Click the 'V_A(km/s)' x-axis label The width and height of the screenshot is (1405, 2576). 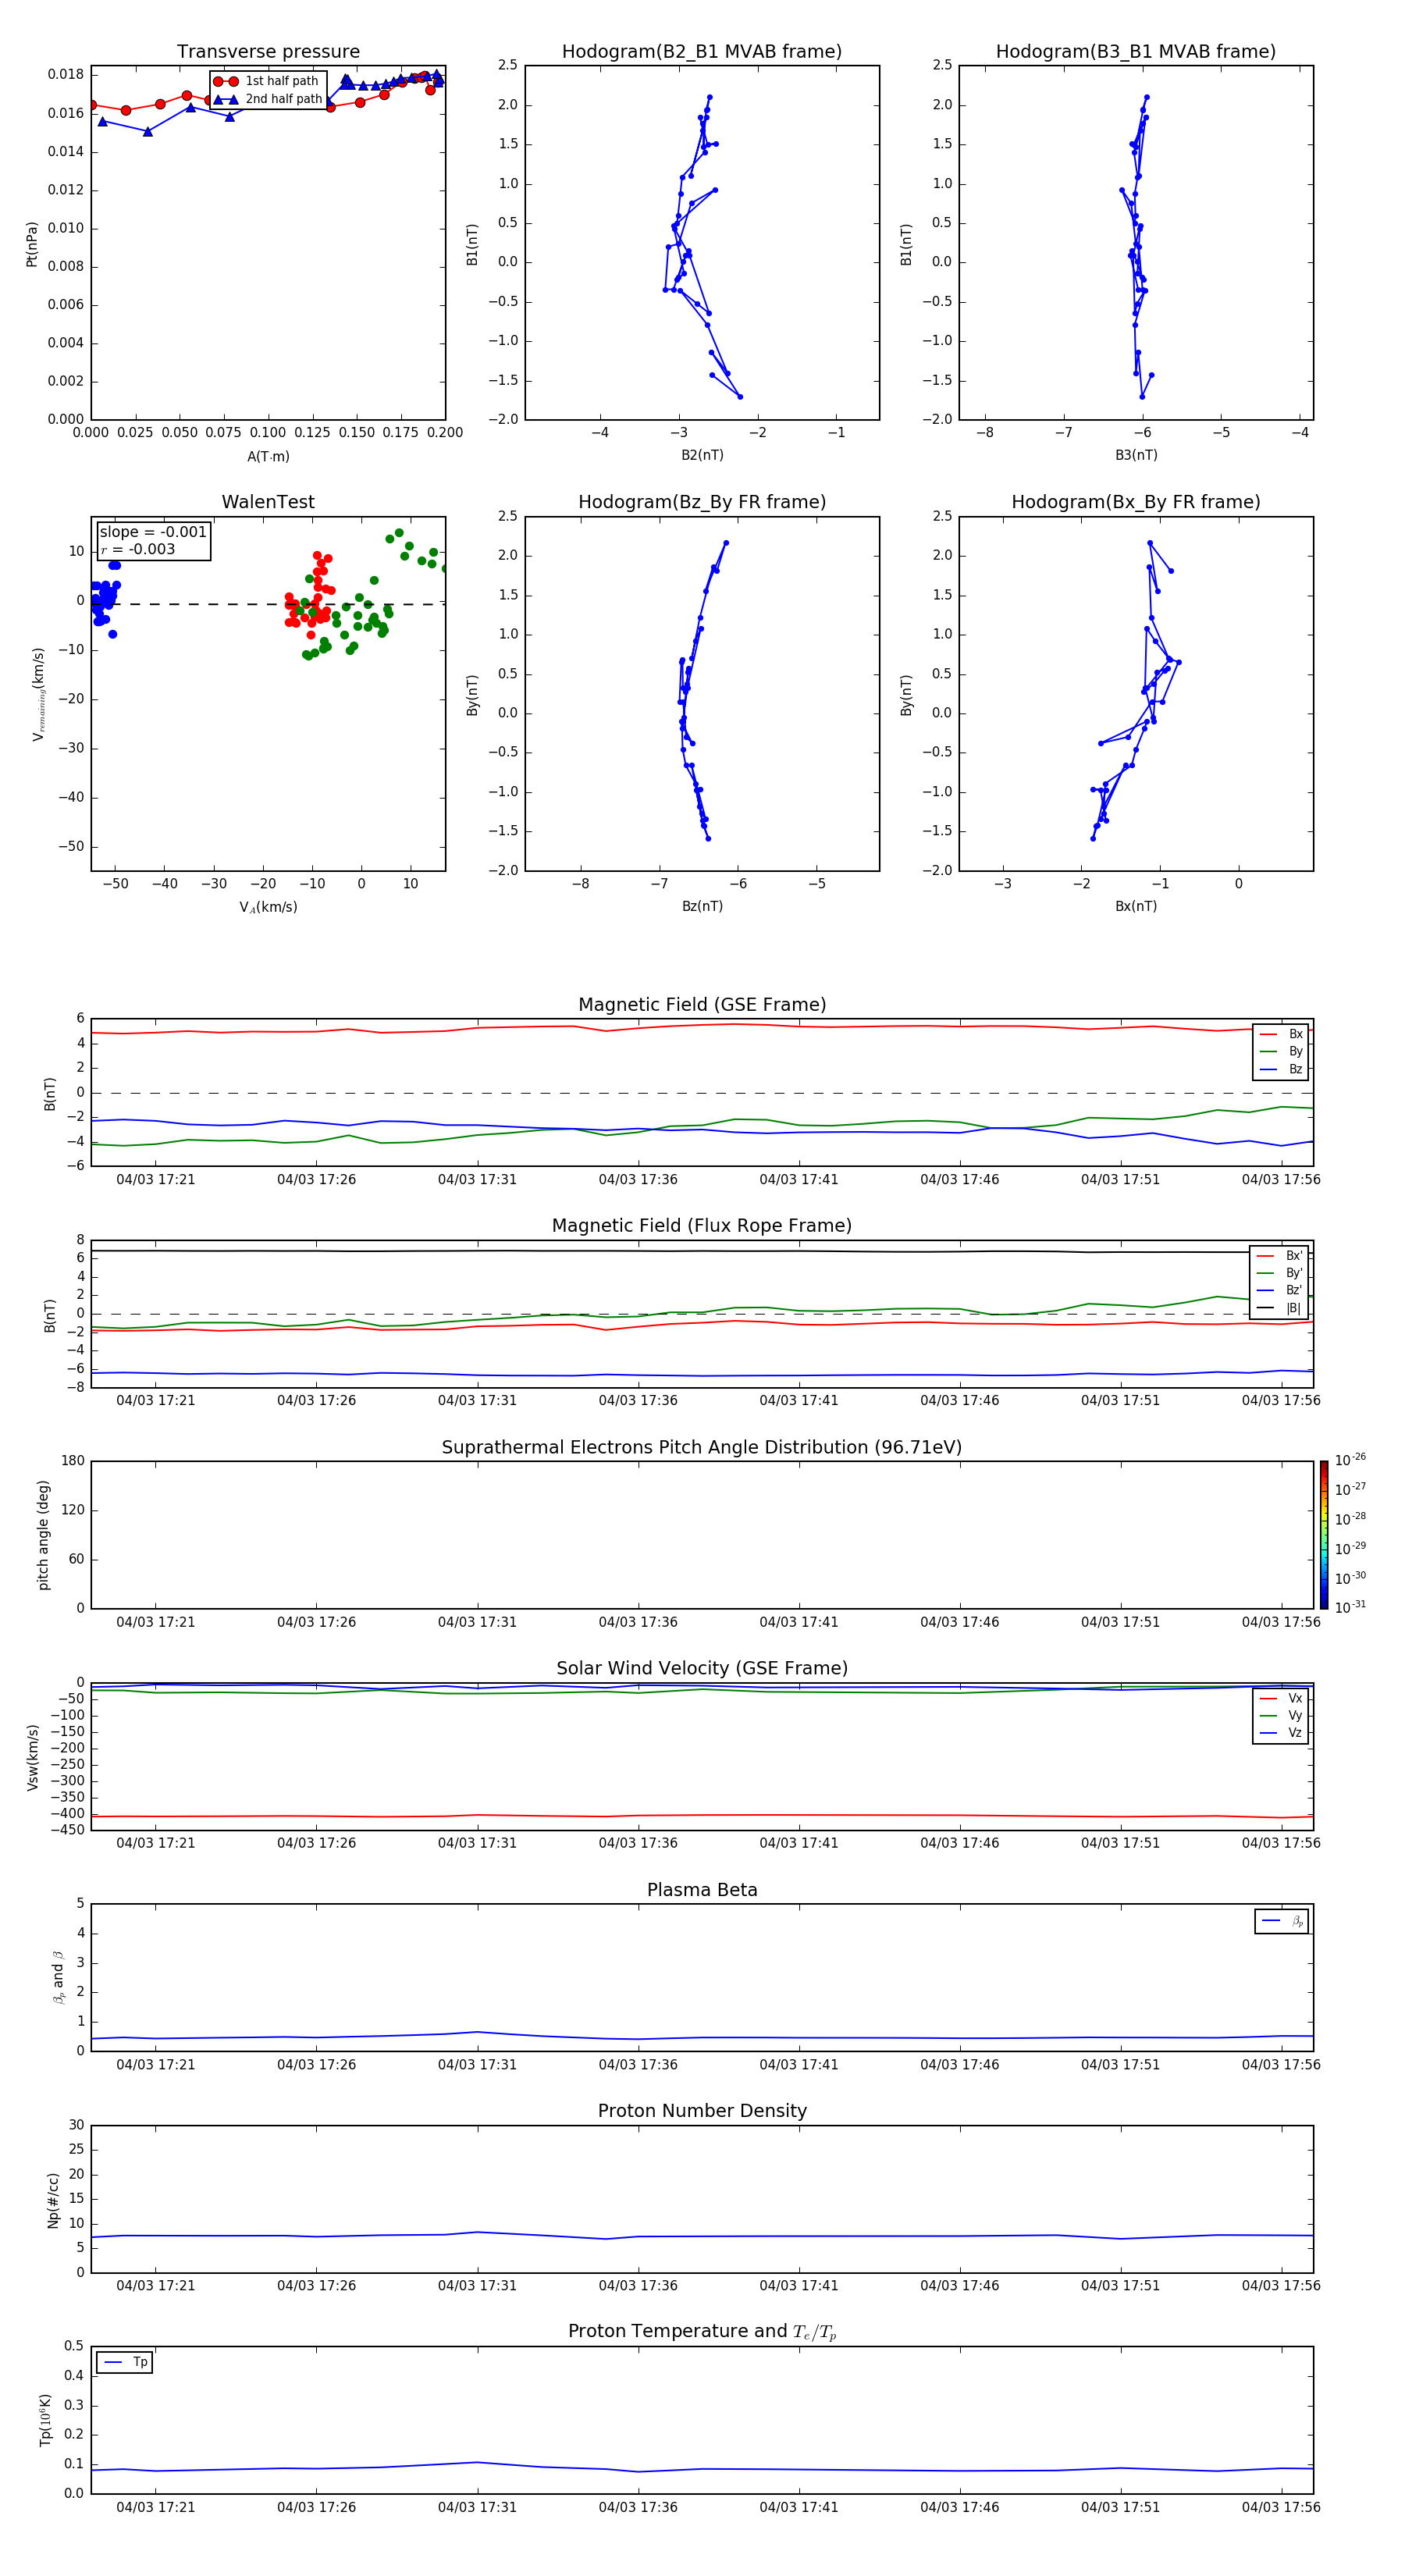point(268,907)
